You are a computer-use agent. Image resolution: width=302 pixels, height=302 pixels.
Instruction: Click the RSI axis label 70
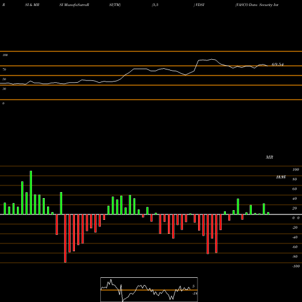click(x=4, y=69)
